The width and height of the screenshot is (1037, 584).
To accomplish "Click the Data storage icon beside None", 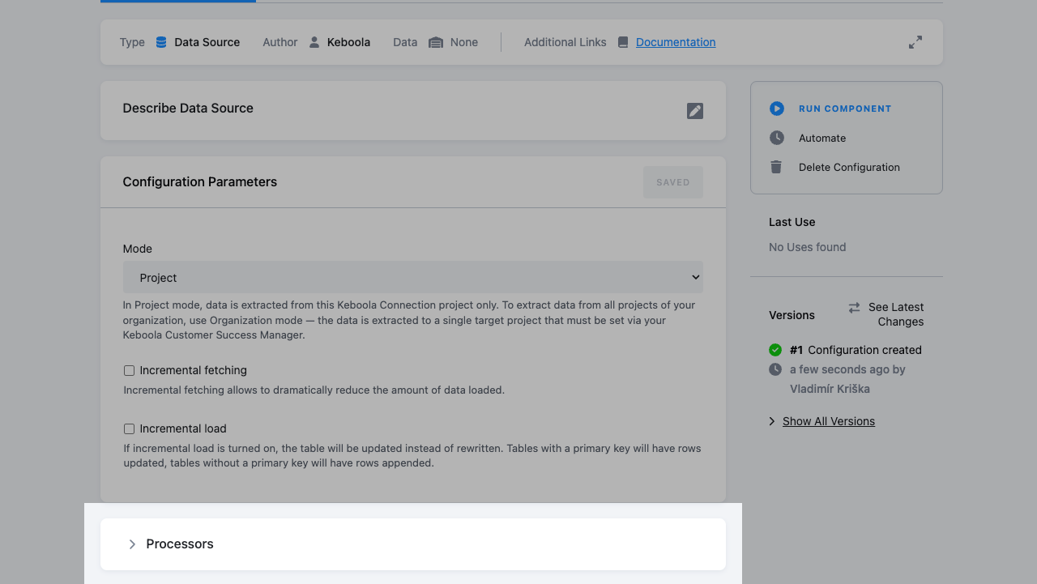I will 435,41.
